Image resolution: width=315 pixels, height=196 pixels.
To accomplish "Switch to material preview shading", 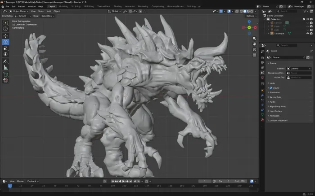I will (x=248, y=11).
